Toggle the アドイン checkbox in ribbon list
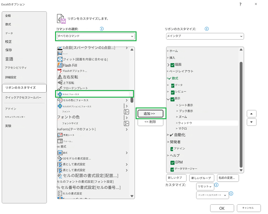The image size is (268, 214). click(x=172, y=149)
